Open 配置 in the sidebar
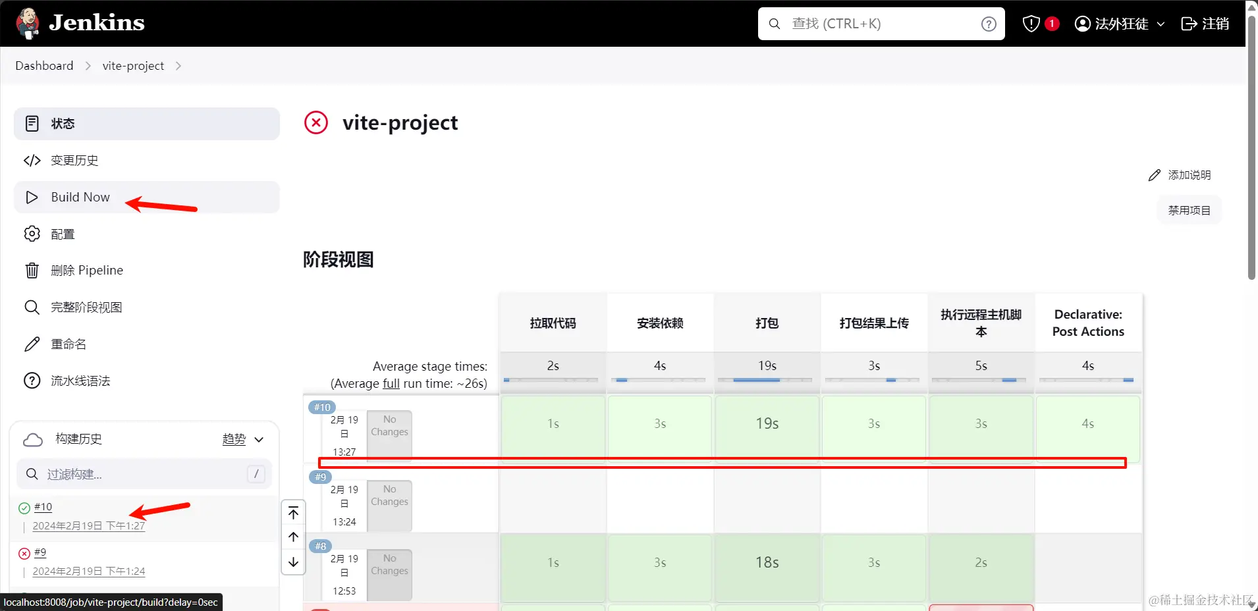 click(147, 234)
